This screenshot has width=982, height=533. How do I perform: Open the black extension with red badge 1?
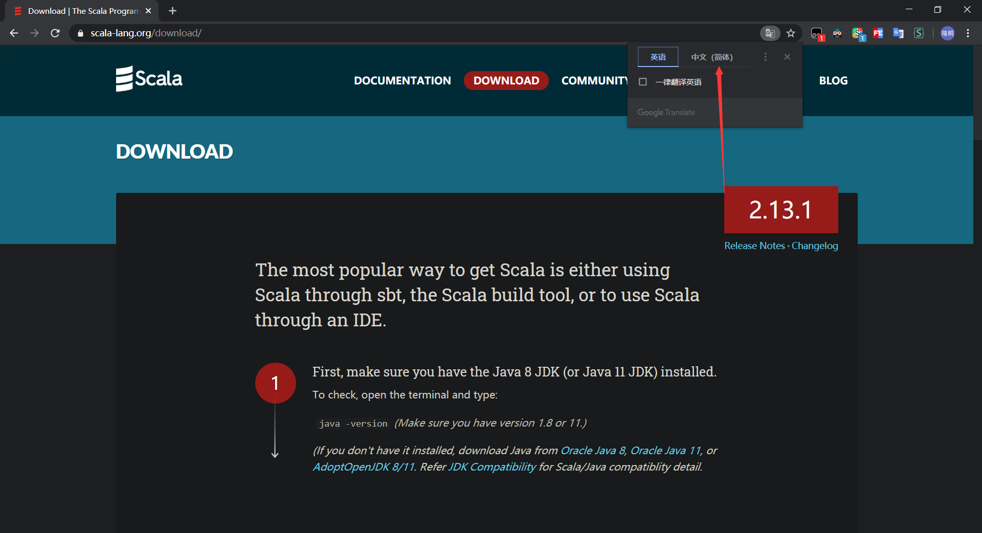coord(817,34)
